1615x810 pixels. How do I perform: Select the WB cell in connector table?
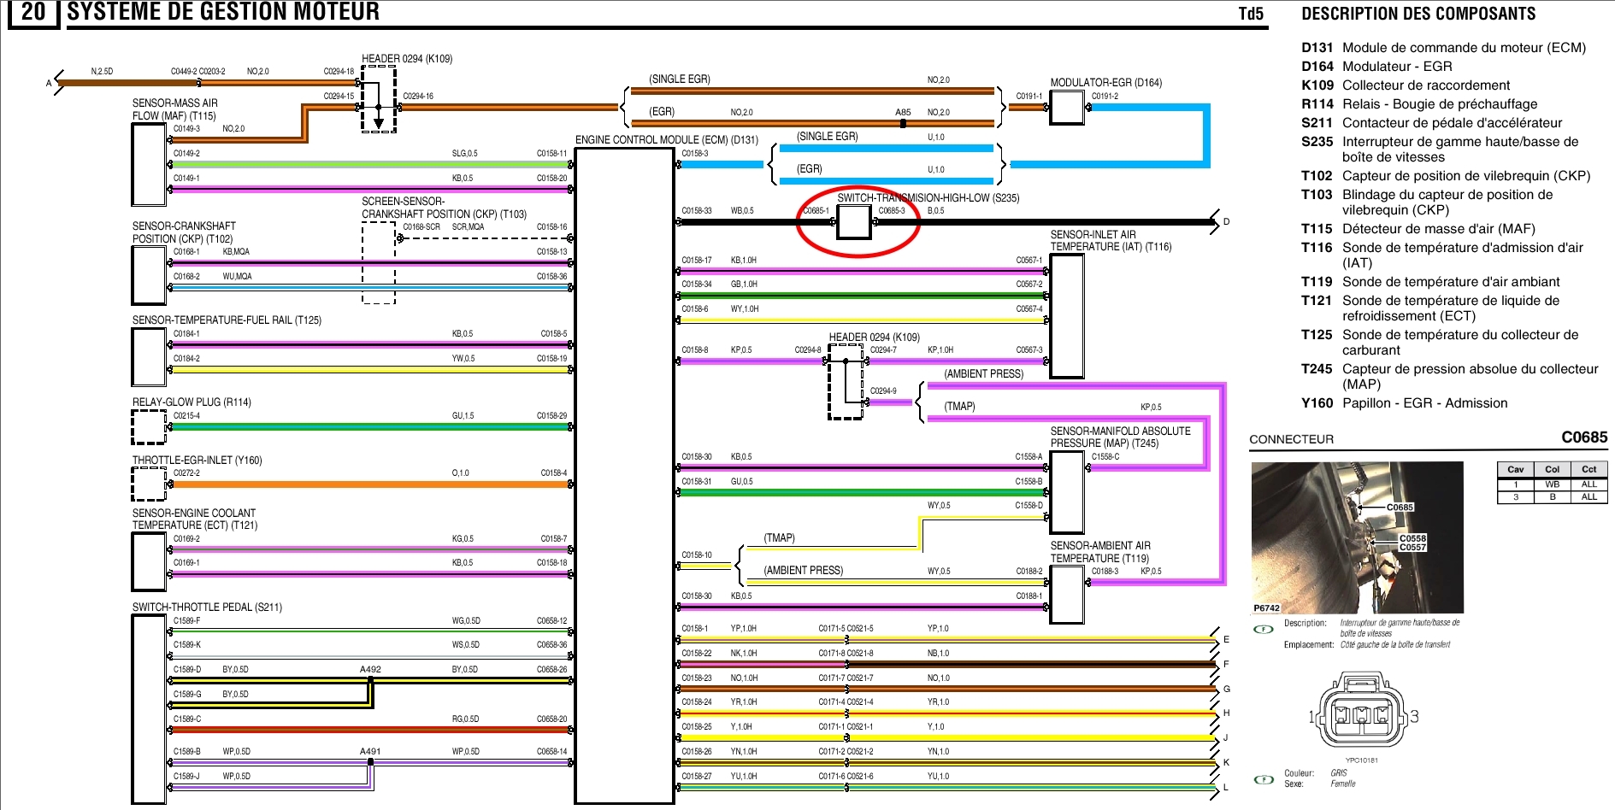[1552, 484]
